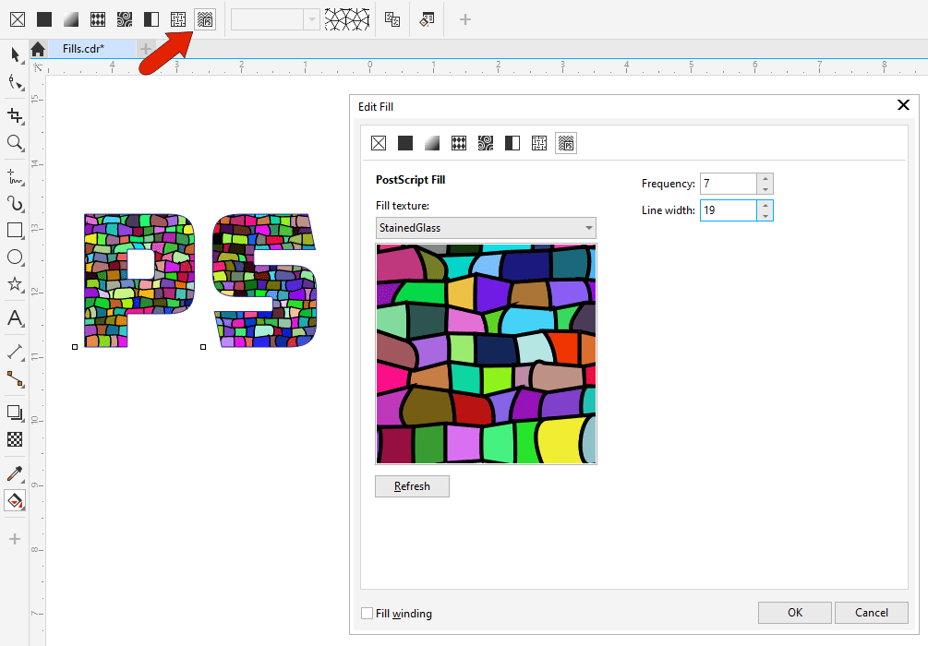Switch to texture fill in the Edit Fill dialog
928x646 pixels.
(x=538, y=143)
